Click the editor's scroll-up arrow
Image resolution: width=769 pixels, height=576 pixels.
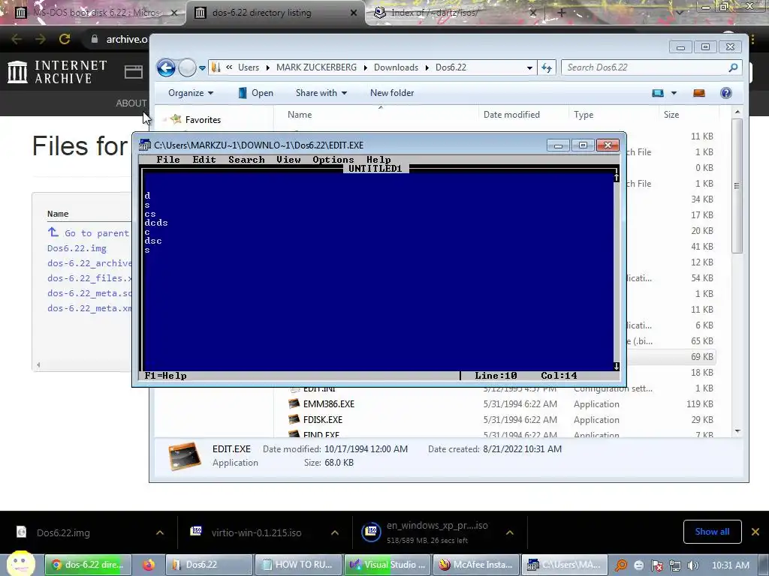tap(616, 177)
